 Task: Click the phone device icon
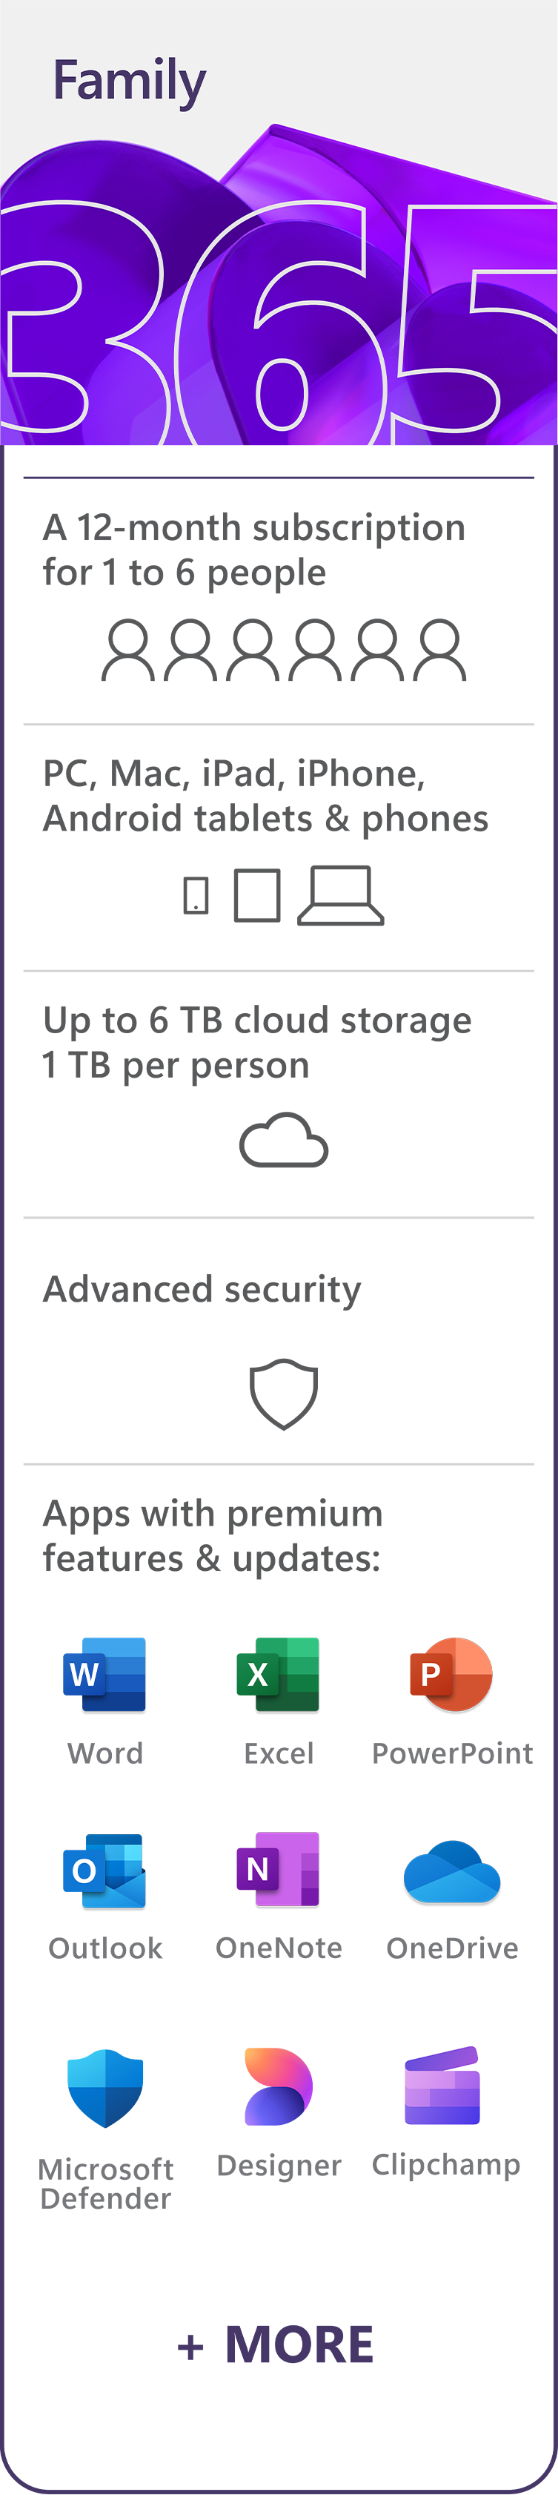tap(196, 895)
